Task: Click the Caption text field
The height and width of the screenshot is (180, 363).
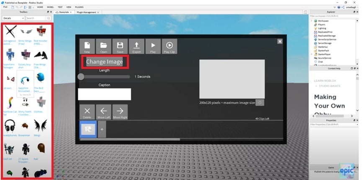Action: click(x=104, y=94)
